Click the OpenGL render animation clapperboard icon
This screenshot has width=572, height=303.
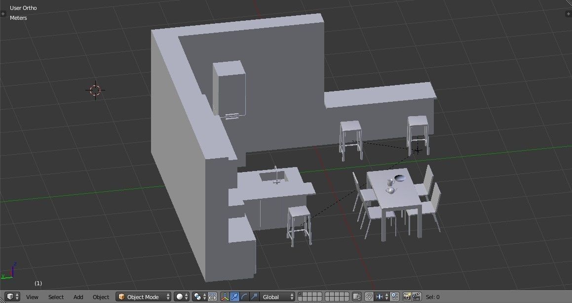pyautogui.click(x=417, y=297)
